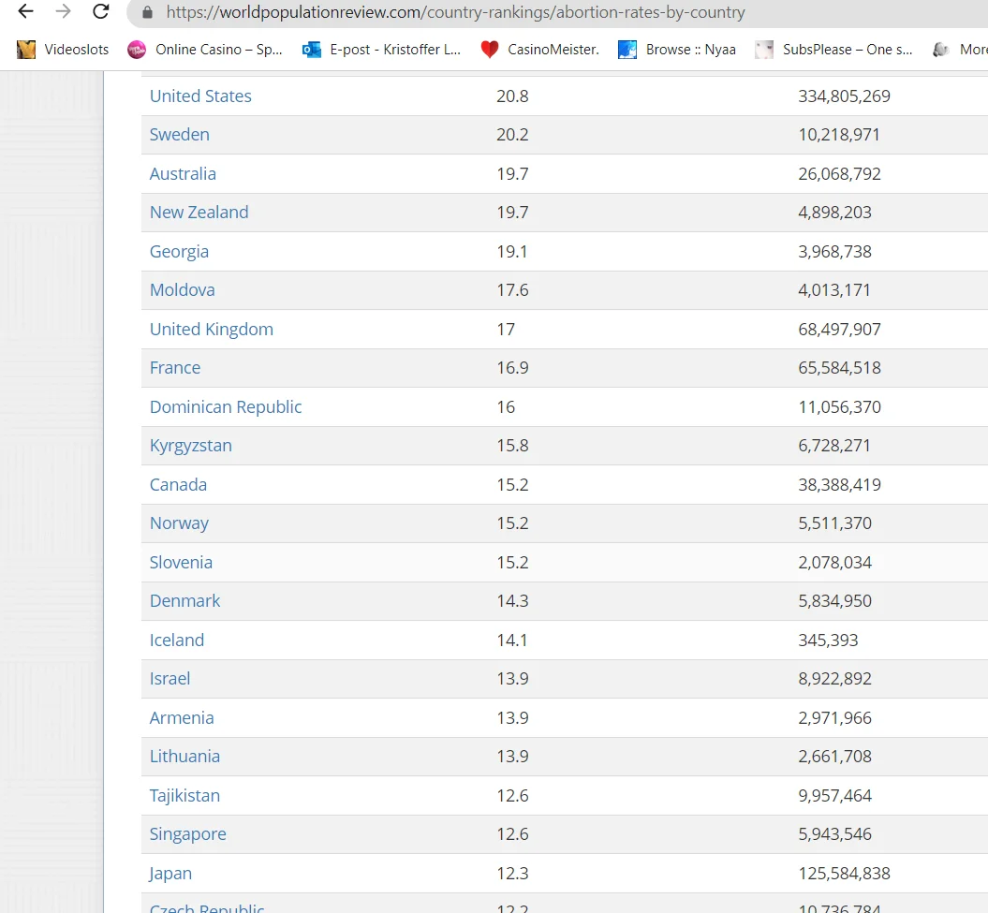Open the United Kingdom country link
The height and width of the screenshot is (913, 988).
tap(212, 330)
